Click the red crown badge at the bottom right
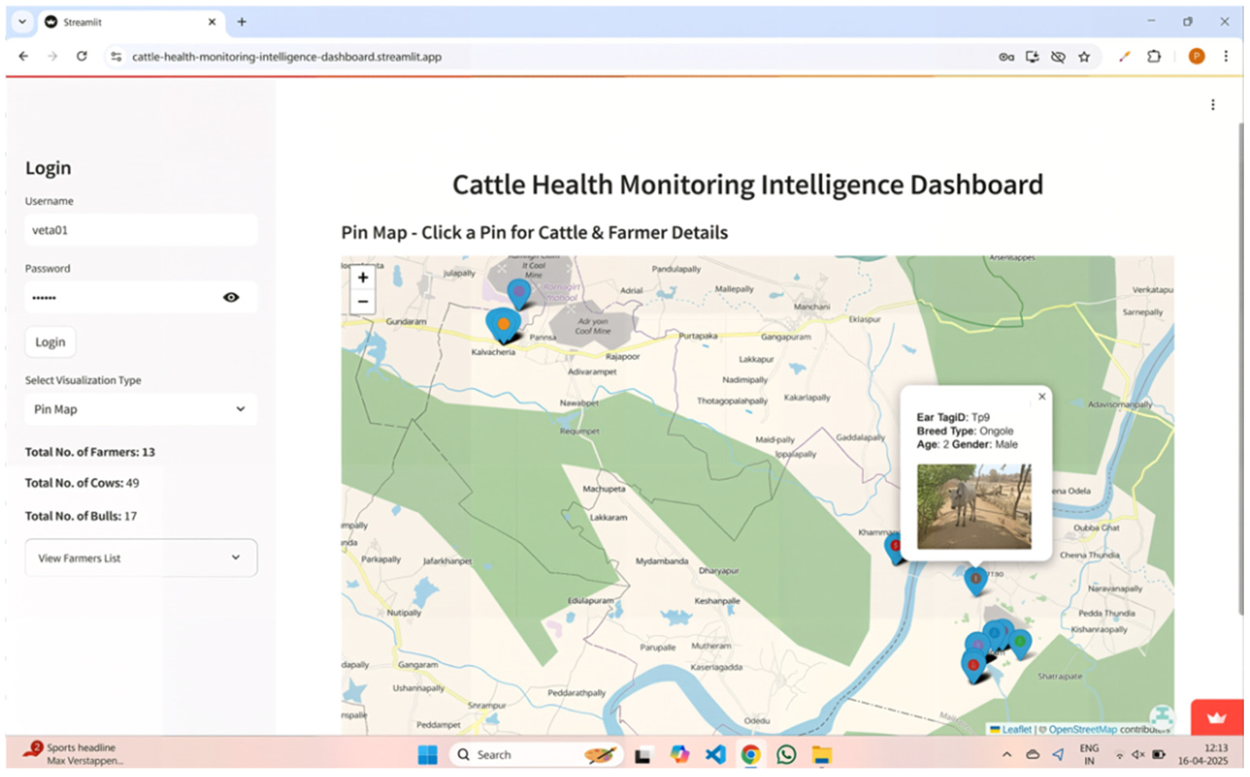 1217,718
